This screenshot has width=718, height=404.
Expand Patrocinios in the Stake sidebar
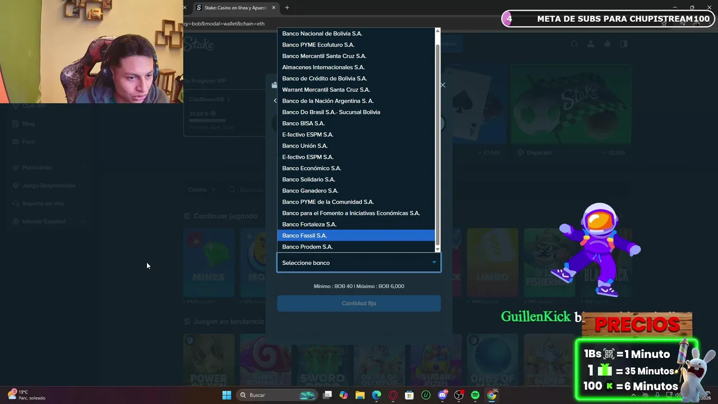click(x=48, y=168)
